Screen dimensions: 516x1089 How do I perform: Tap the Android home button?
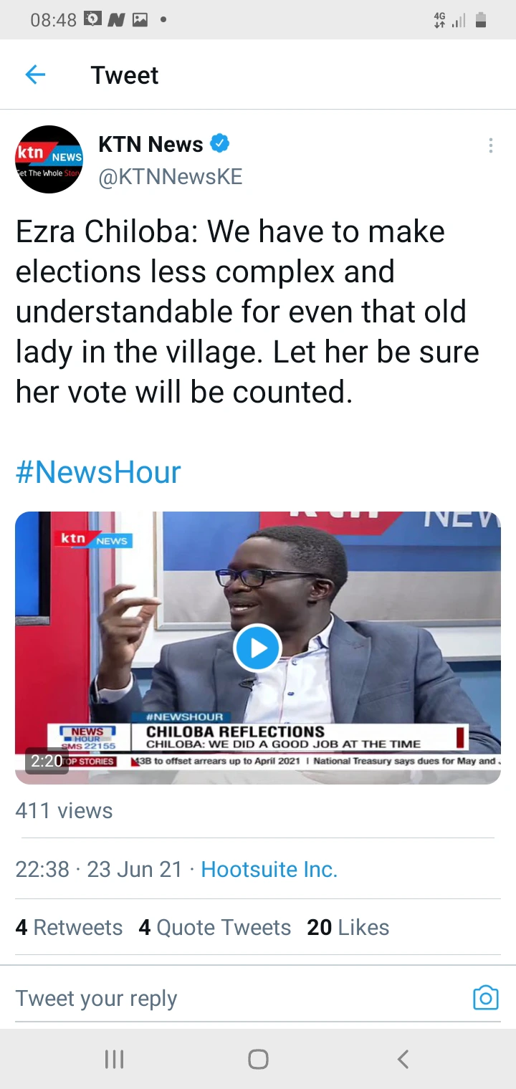258,1059
